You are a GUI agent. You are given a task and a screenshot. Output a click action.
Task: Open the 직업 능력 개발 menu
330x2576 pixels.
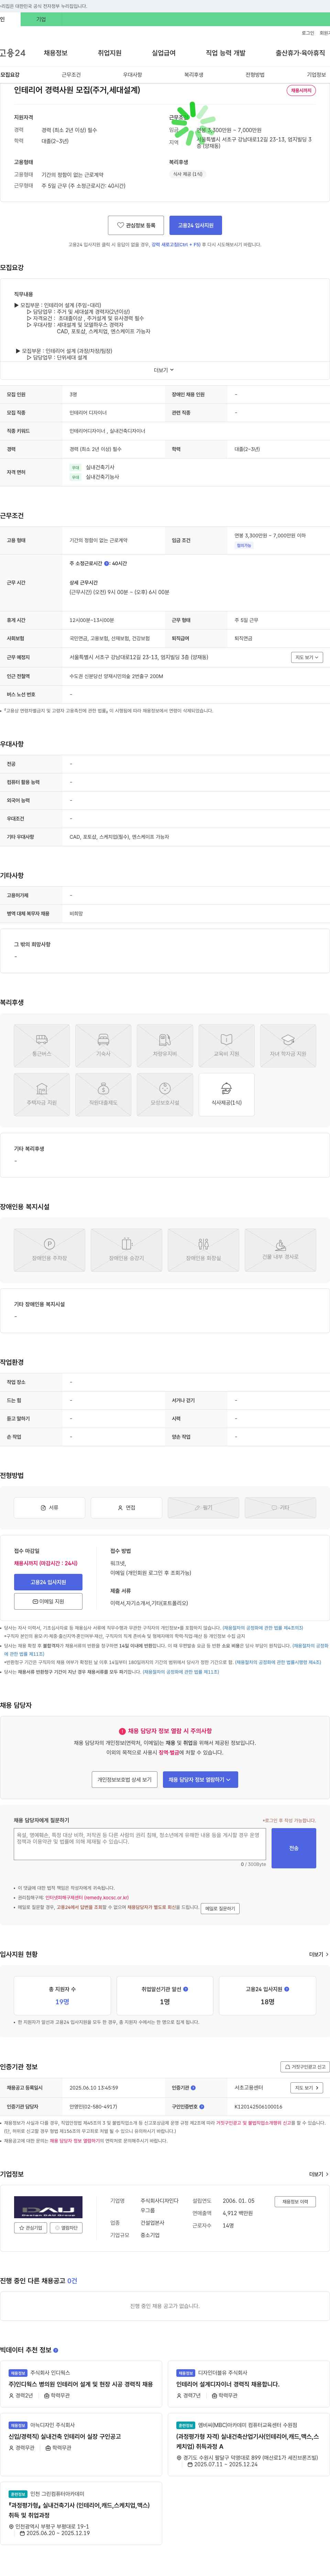pos(225,53)
